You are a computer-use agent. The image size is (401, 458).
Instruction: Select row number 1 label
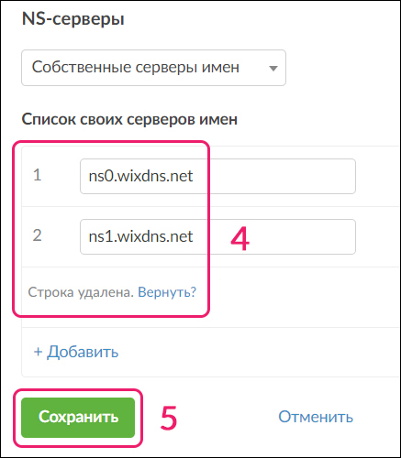pos(38,175)
